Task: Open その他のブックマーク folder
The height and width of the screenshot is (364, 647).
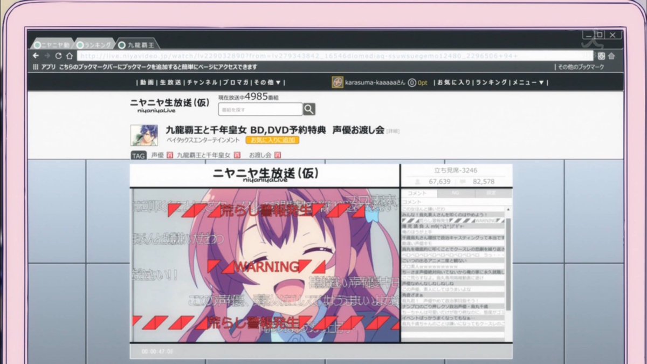Action: click(581, 67)
